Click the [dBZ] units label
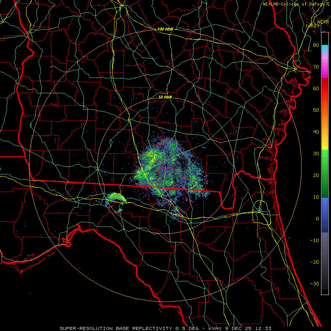 tap(312, 25)
